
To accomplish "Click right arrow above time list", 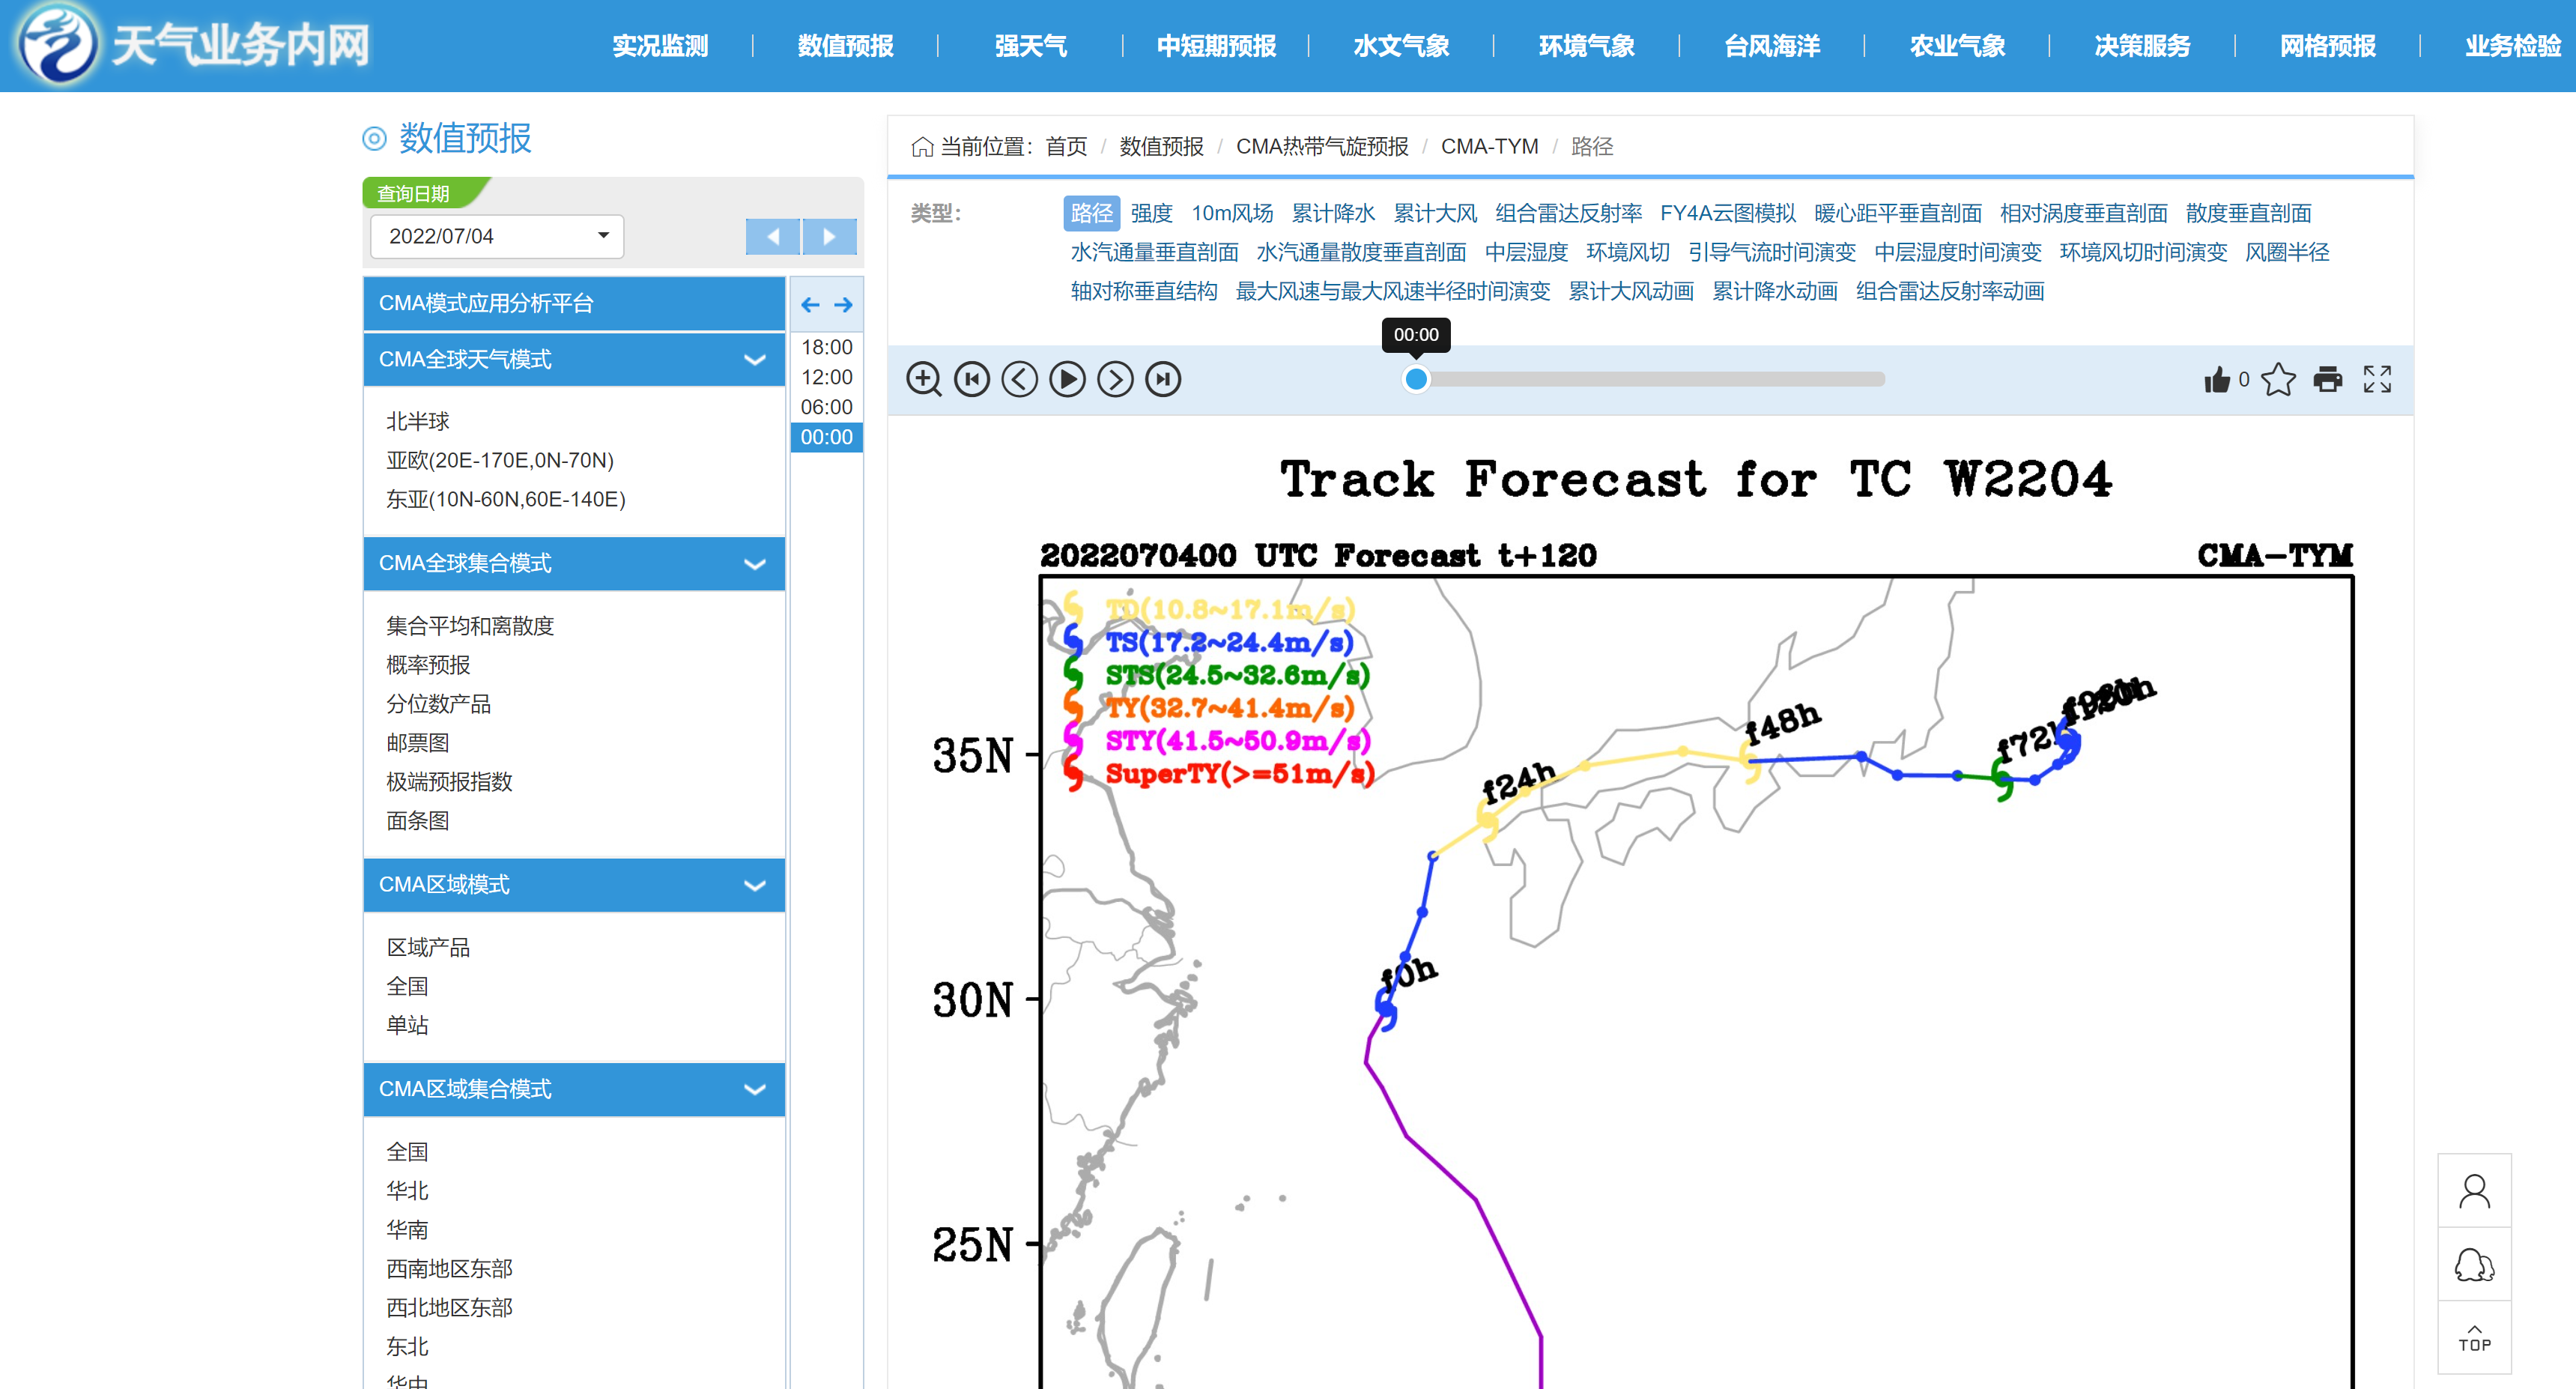I will [843, 305].
